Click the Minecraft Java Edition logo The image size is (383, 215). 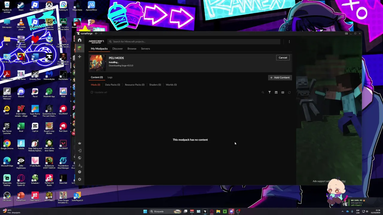[96, 42]
